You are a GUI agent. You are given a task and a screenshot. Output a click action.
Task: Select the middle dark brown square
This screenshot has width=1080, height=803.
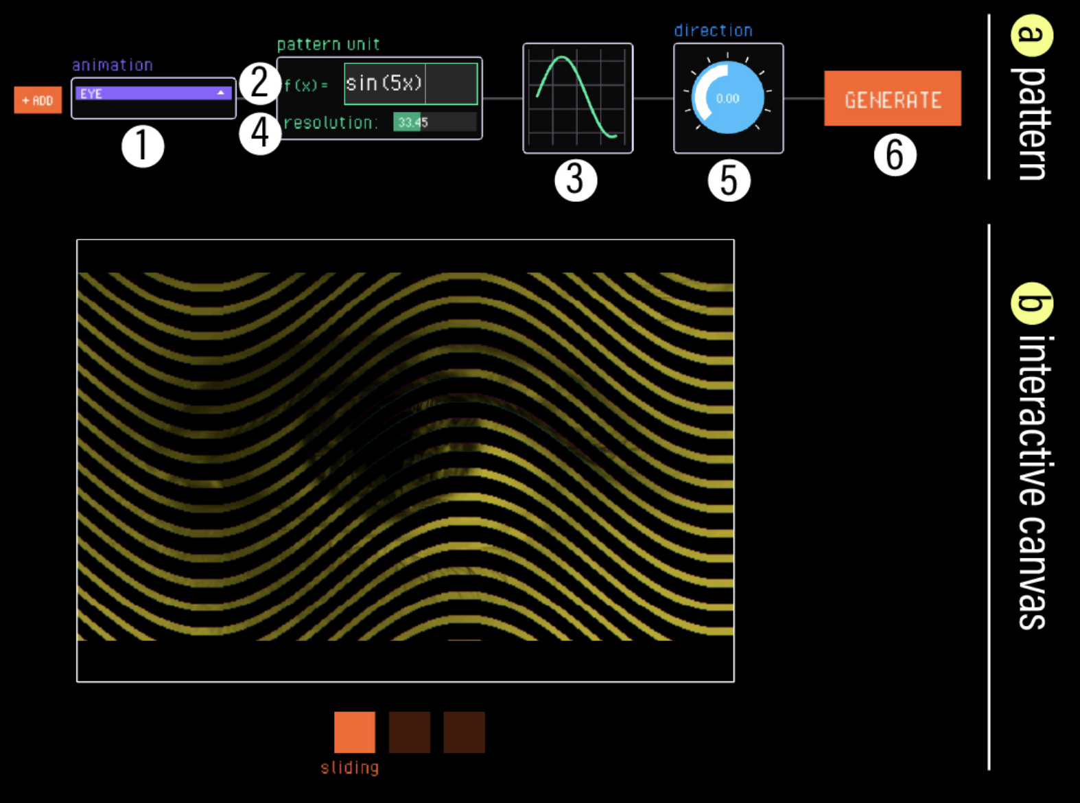click(410, 732)
